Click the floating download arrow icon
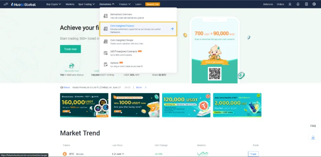 [x=313, y=137]
